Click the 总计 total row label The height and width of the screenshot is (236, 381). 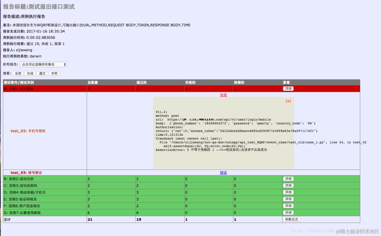pos(7,219)
